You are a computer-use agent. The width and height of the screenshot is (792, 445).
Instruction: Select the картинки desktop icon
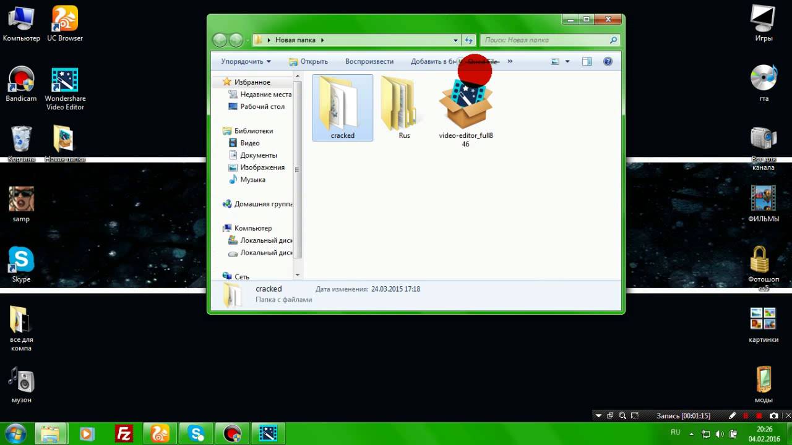764,325
